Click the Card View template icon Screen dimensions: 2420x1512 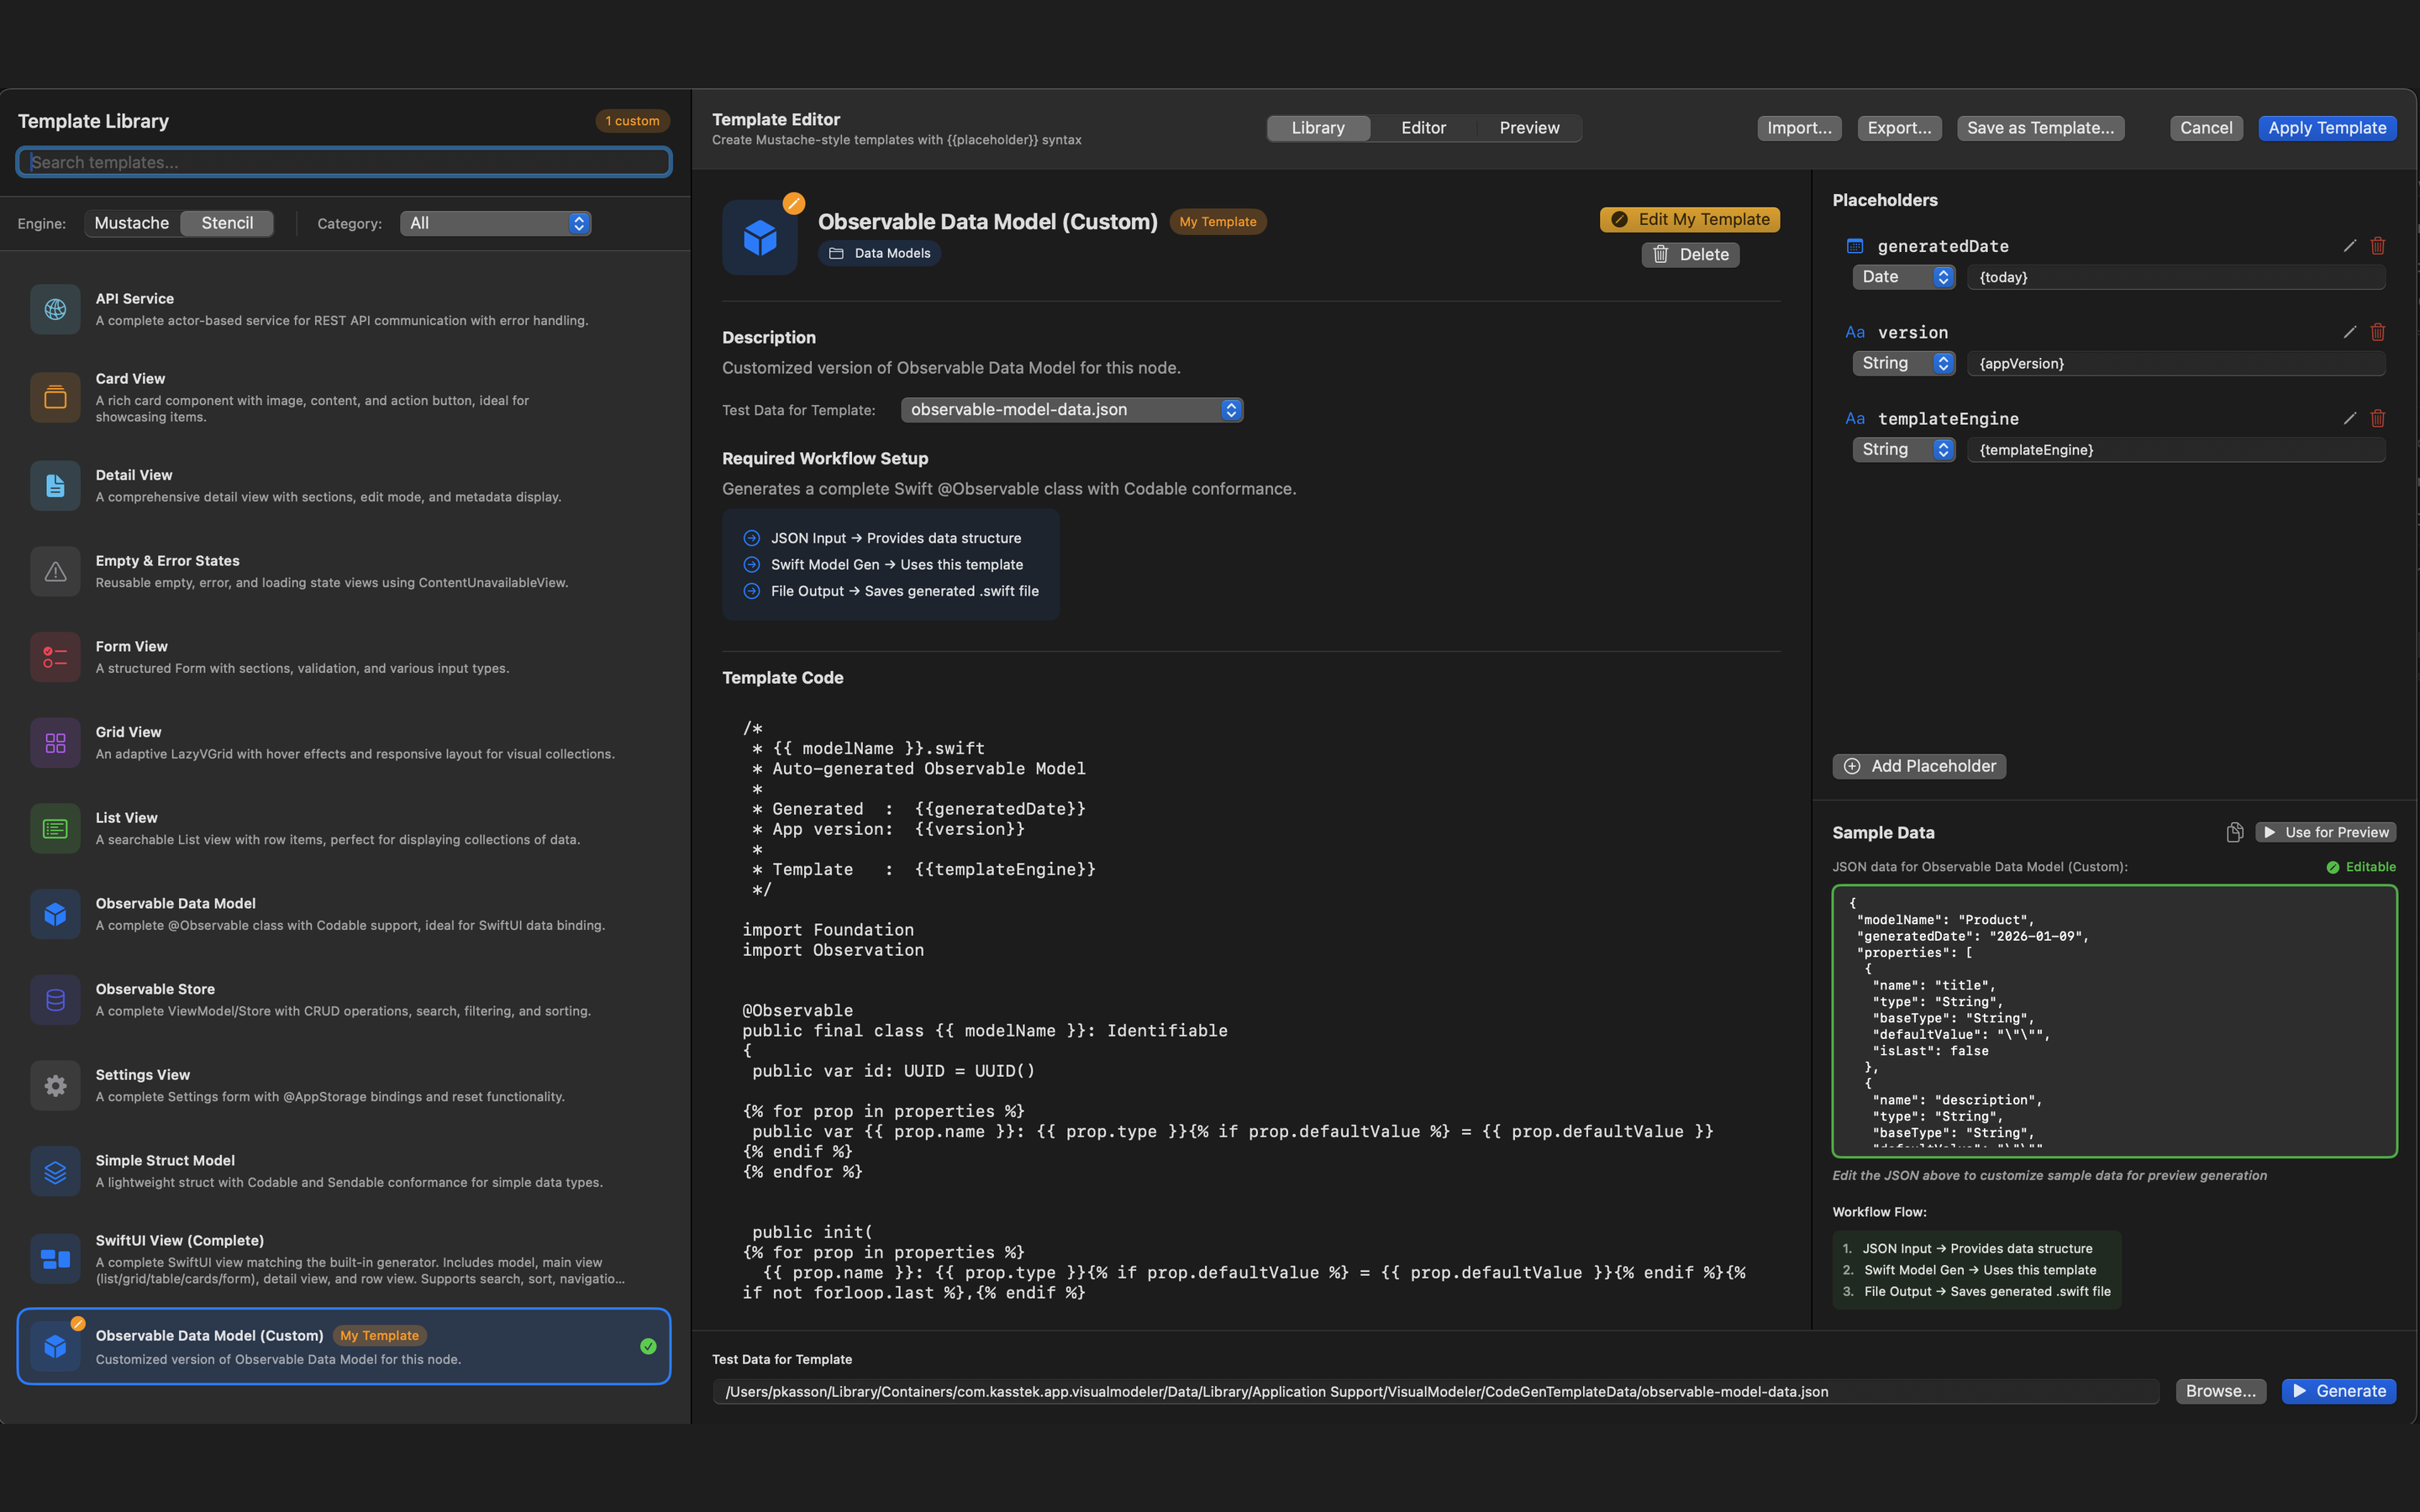[55, 397]
